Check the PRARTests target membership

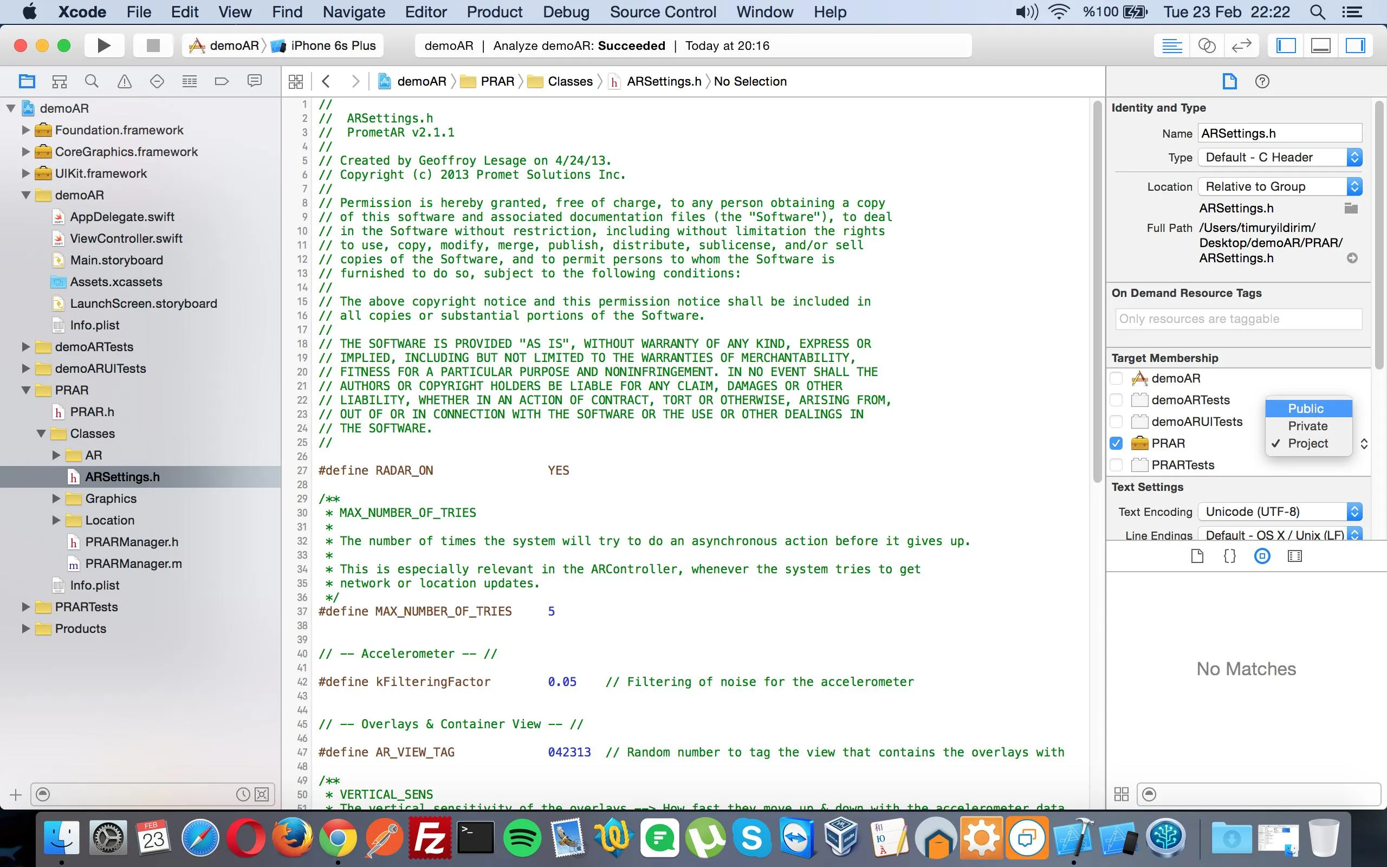pos(1116,465)
